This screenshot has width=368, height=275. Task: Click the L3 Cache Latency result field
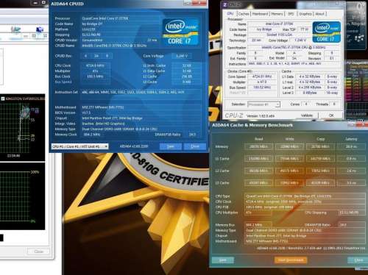(351, 182)
